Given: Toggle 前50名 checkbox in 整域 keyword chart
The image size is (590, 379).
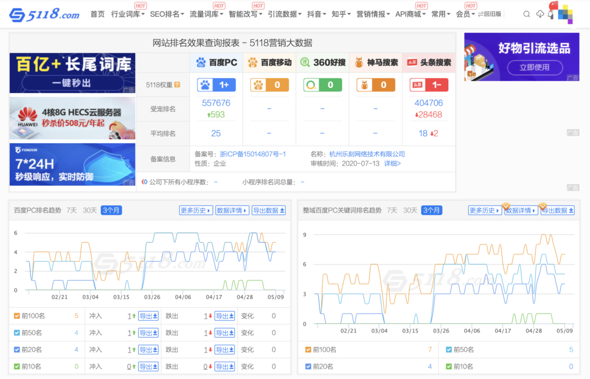Looking at the screenshot, I should [448, 350].
